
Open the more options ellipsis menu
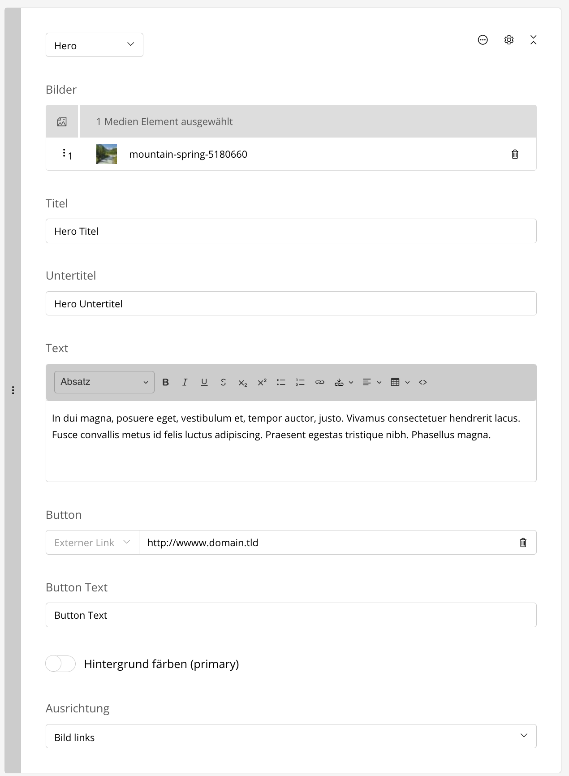[483, 40]
